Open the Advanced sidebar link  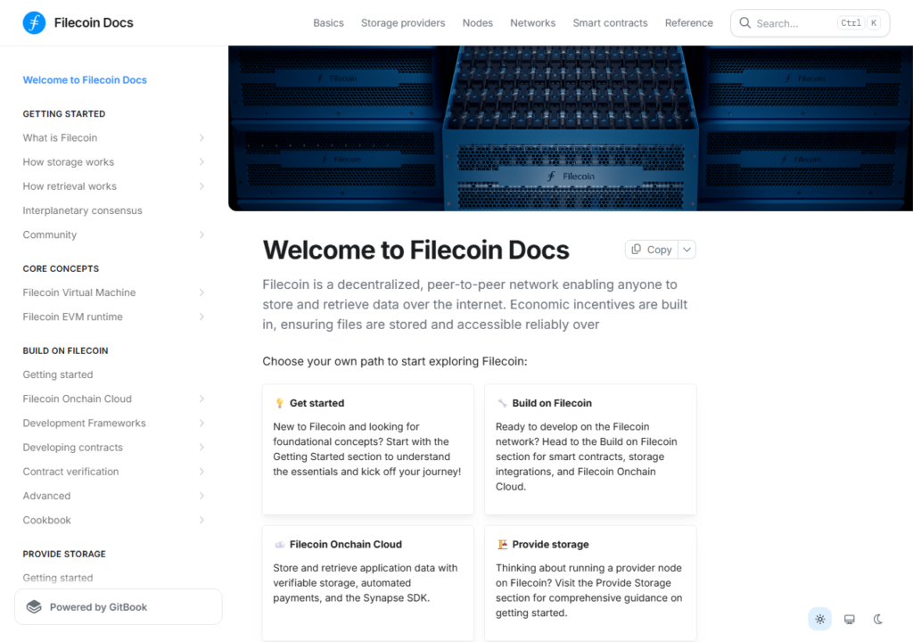tap(46, 496)
